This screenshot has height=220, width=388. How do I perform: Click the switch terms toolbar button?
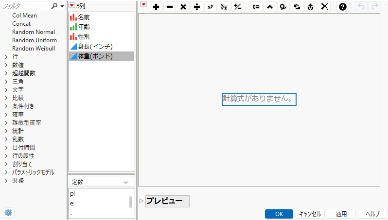click(x=297, y=7)
